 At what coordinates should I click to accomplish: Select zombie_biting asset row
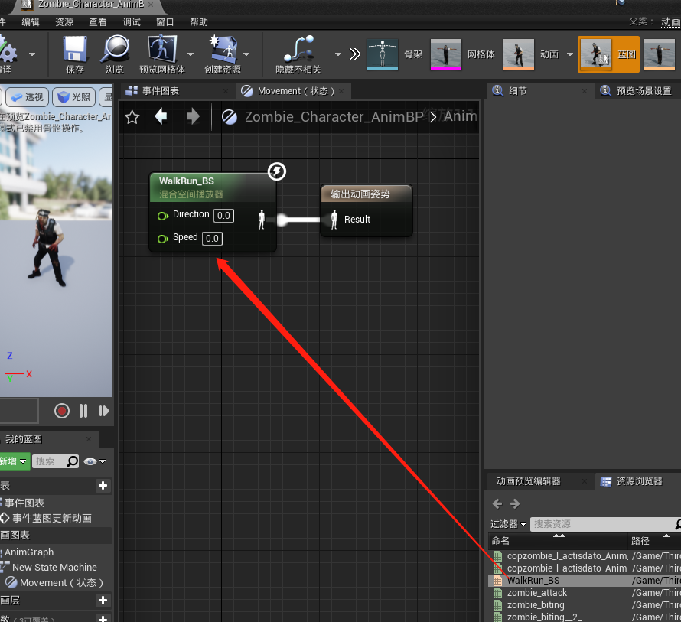[585, 604]
